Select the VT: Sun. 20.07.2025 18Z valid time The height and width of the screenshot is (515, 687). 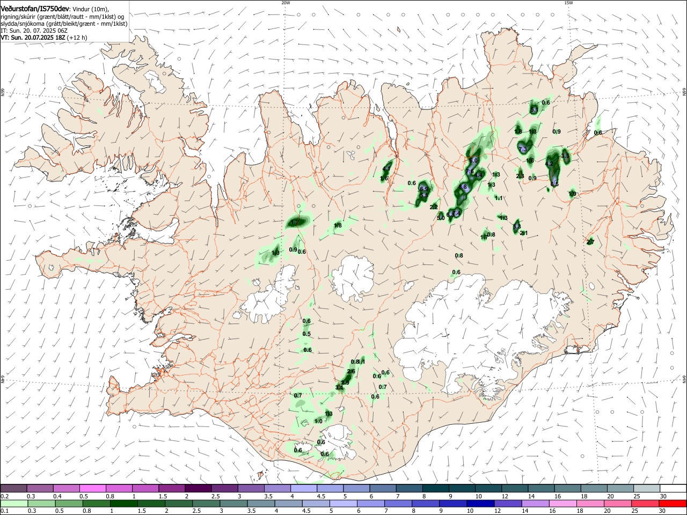click(x=32, y=38)
